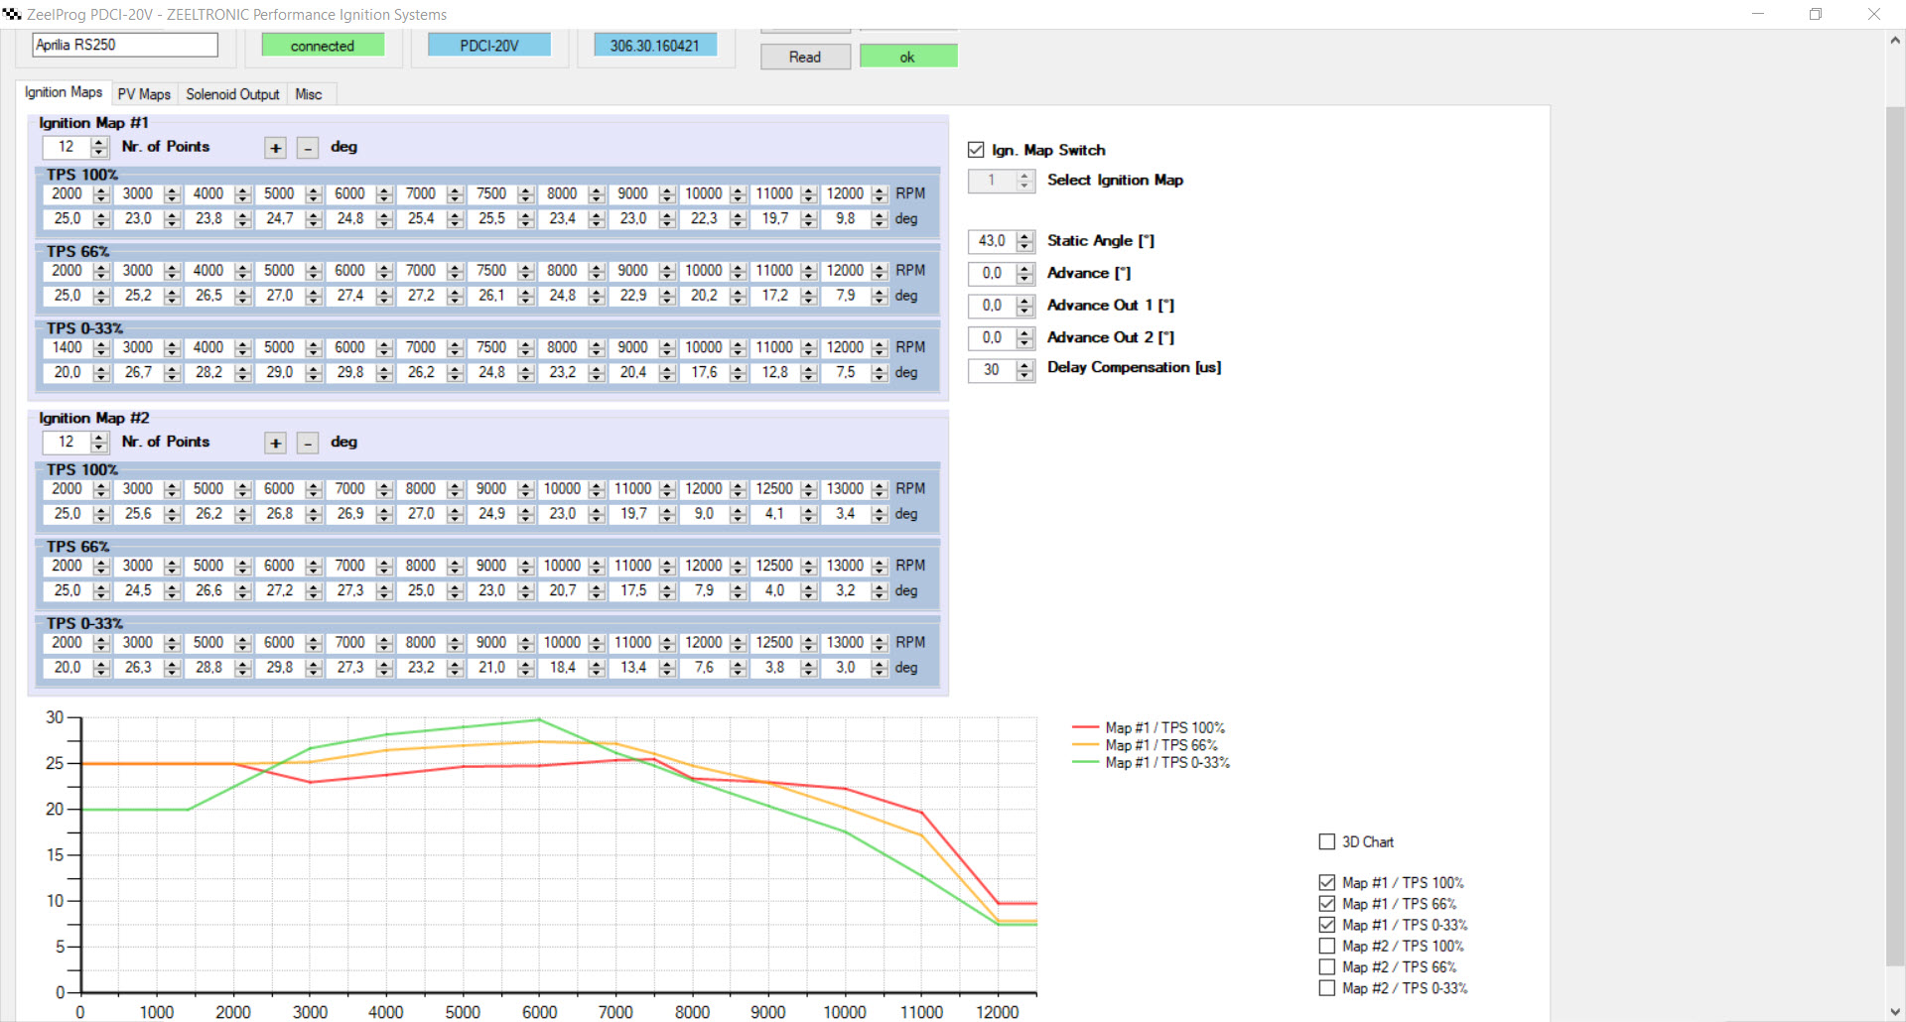Adjust Map #1 Nr. of Points spinner
Screen dimensions: 1906x1022
click(99, 147)
